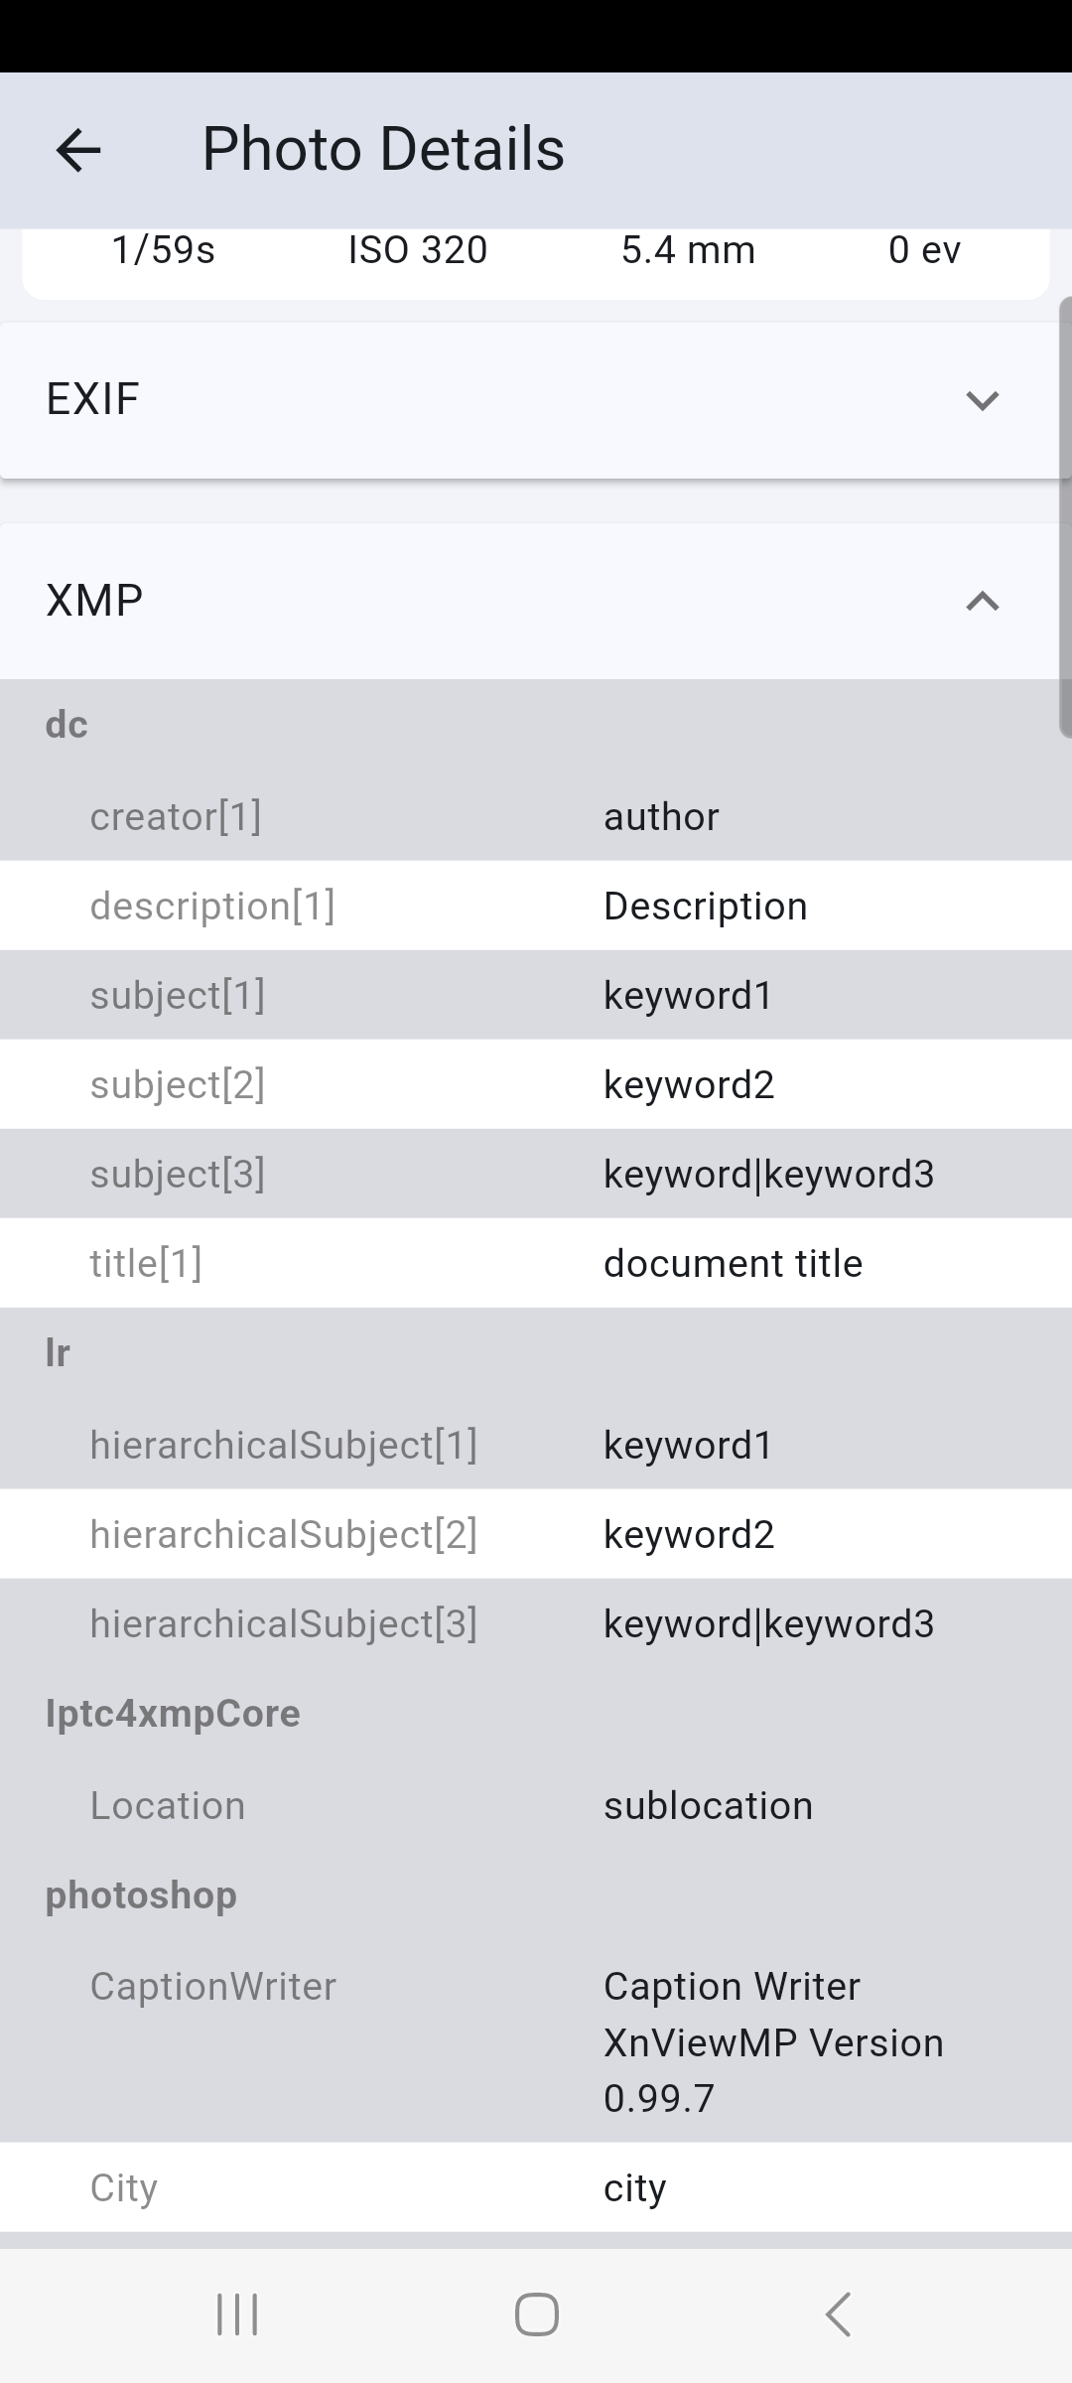Collapse the XMP section chevron

(982, 601)
